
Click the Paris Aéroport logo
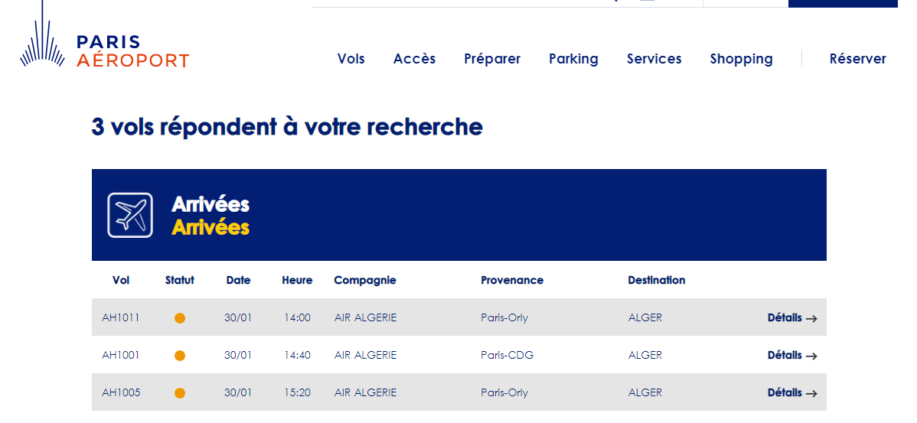[105, 35]
